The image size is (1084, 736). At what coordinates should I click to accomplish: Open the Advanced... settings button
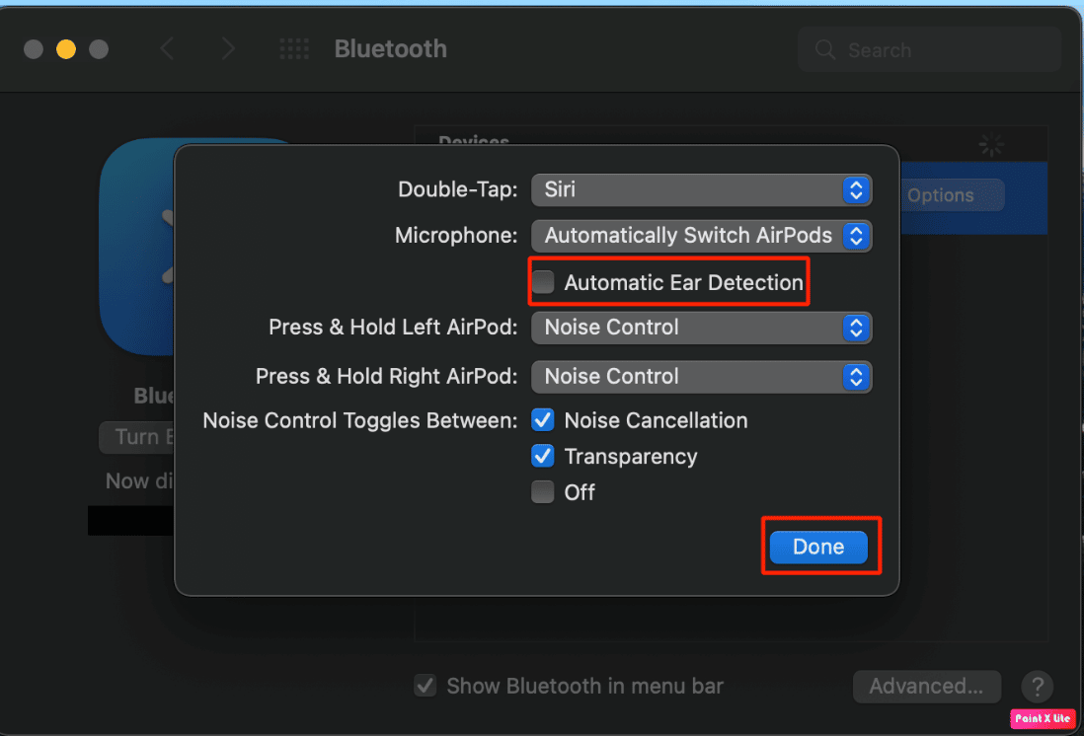tap(926, 687)
